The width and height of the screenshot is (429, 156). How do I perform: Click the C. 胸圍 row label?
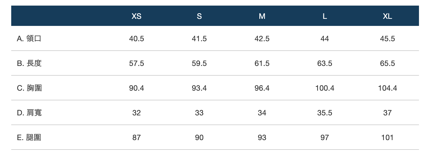tap(29, 88)
